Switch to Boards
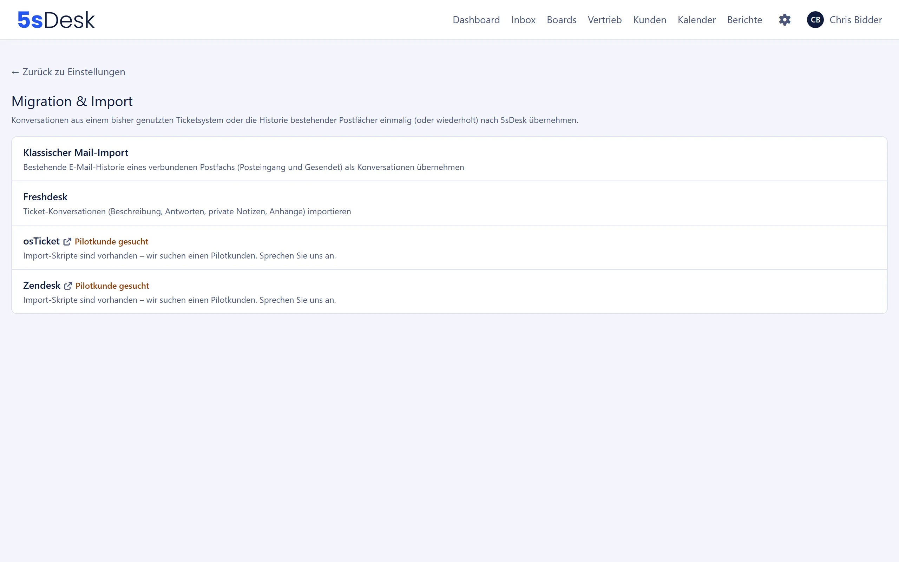The image size is (899, 562). (x=561, y=20)
